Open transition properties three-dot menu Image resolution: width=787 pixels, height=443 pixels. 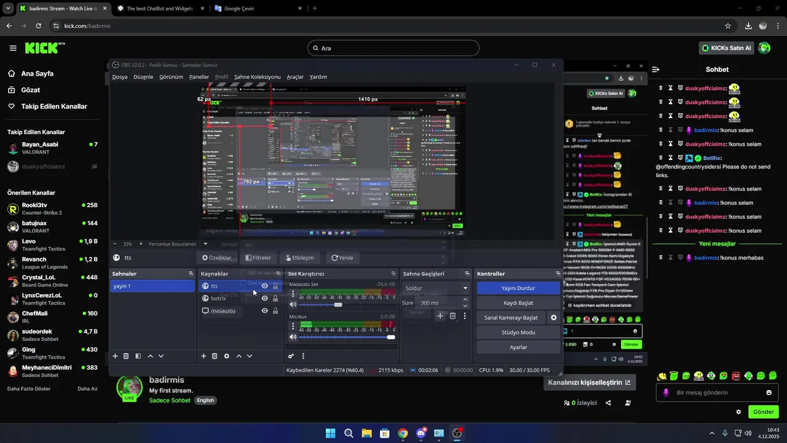pos(465,316)
